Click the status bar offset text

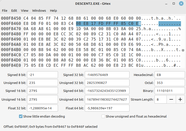click(x=50, y=127)
